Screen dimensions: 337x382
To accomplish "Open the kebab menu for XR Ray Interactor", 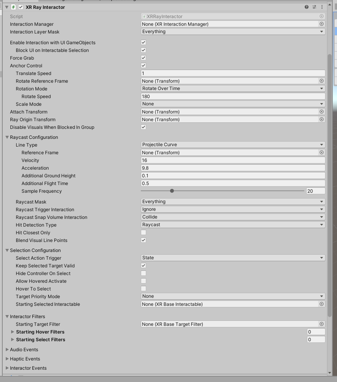I will click(322, 7).
